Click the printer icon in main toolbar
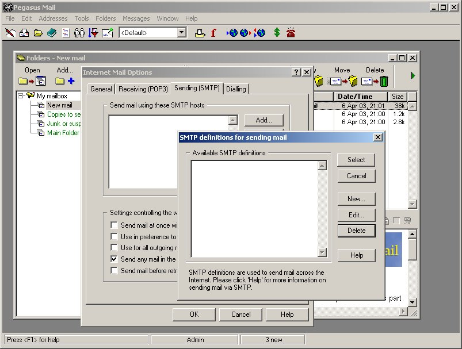 pos(200,33)
